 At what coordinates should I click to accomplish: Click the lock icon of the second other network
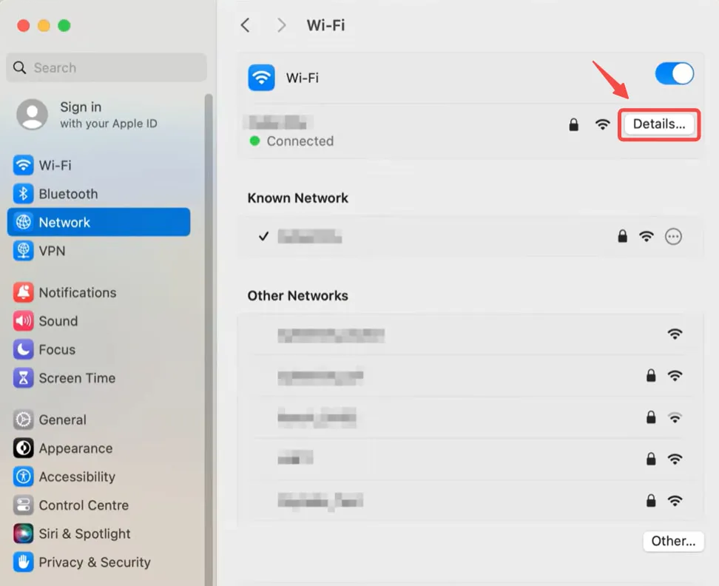coord(651,376)
